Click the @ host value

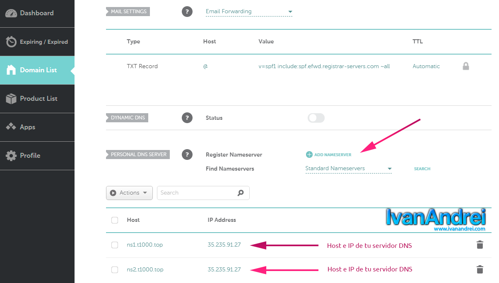tap(205, 66)
